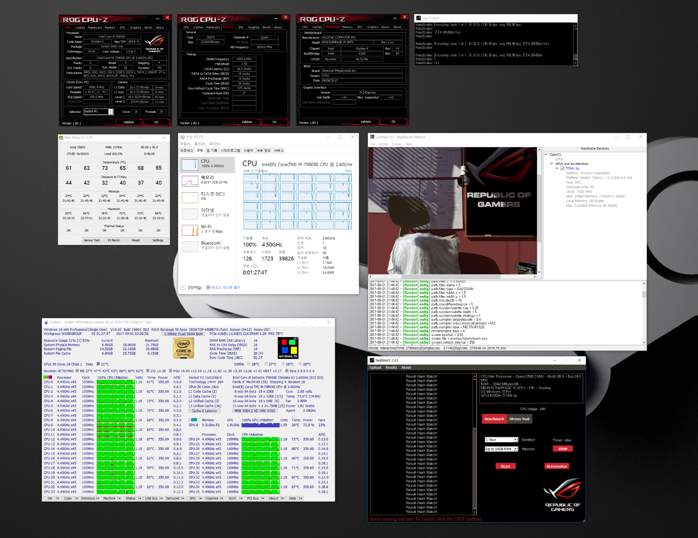Switch to SPD tab in first CPU-Z window
698x538 pixels.
[x=122, y=28]
